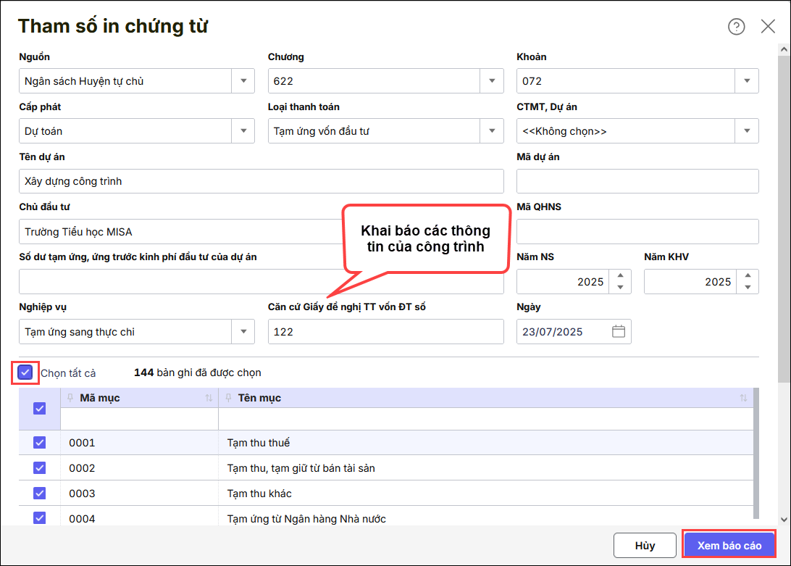Click the Mã QHNS input field

[x=637, y=232]
